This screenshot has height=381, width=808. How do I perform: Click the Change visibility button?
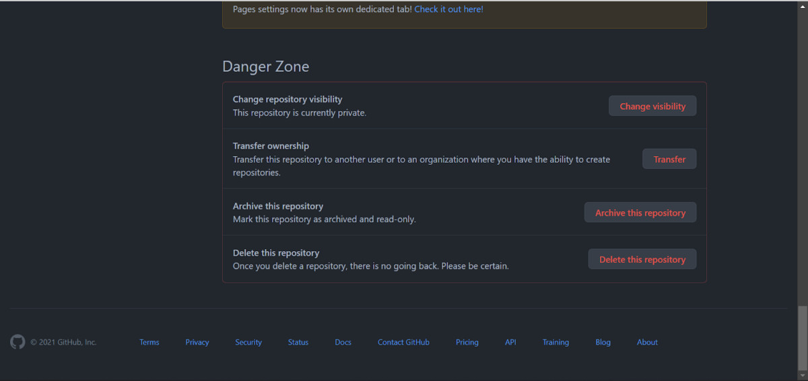[x=652, y=106]
